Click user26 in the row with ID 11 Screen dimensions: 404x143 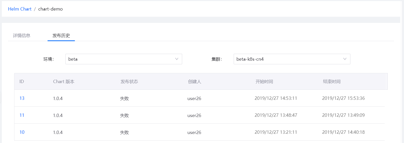[194, 115]
